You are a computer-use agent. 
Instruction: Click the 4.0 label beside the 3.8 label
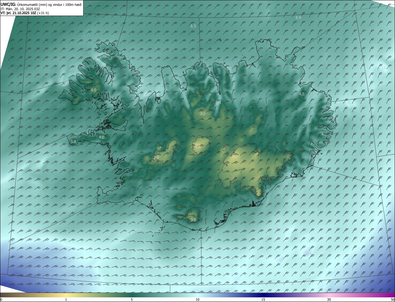[101, 137]
